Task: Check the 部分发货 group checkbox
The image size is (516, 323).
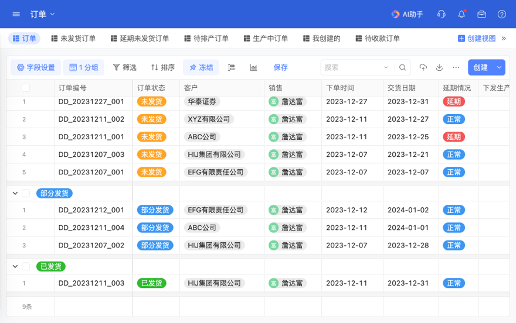Action: point(26,193)
